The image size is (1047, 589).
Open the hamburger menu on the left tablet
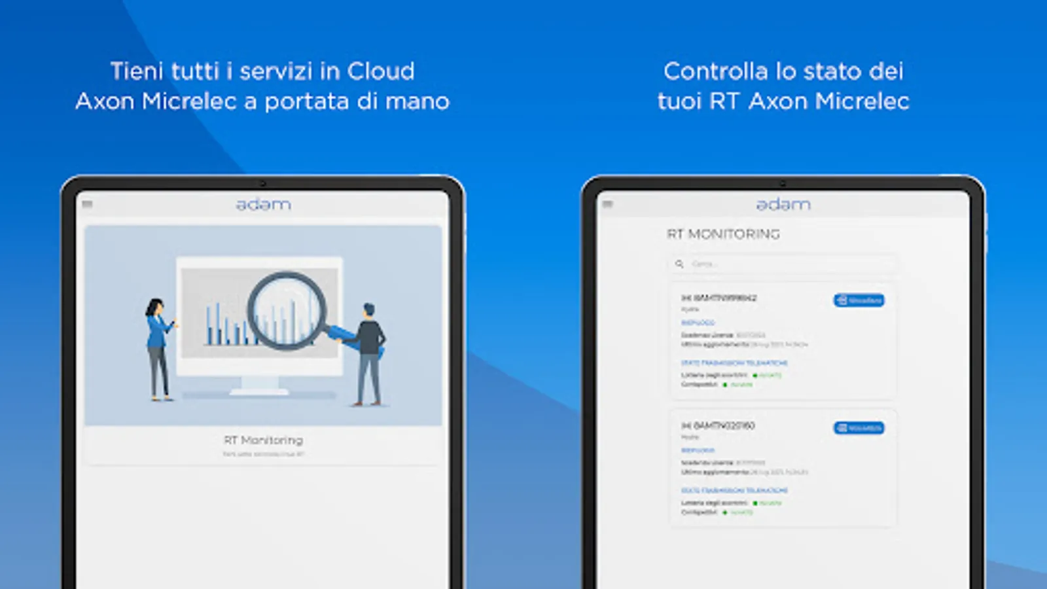[x=87, y=204]
